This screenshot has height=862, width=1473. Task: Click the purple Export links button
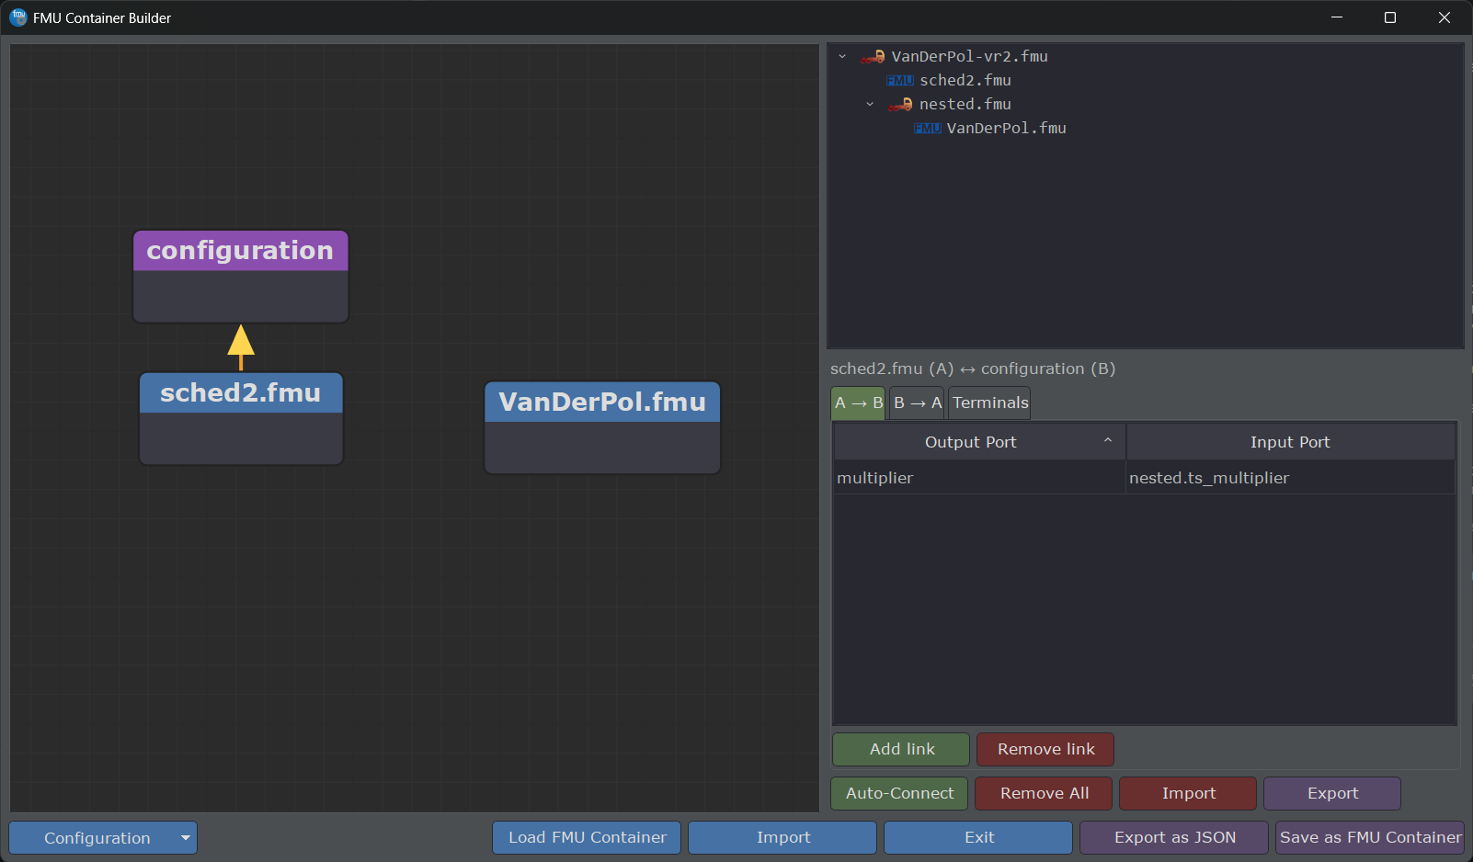pyautogui.click(x=1332, y=793)
